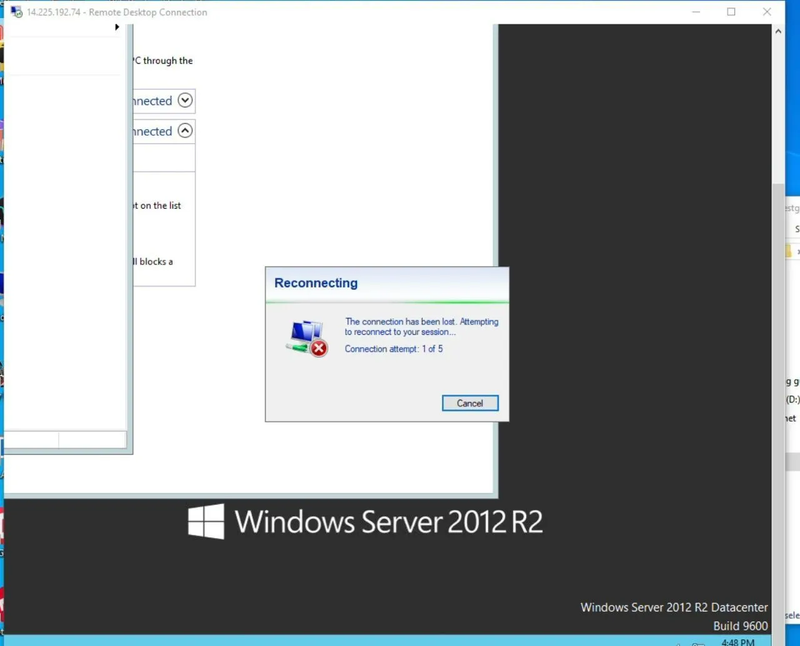800x646 pixels.
Task: Click the Remote Desktop Connection title bar icon
Action: tap(16, 12)
